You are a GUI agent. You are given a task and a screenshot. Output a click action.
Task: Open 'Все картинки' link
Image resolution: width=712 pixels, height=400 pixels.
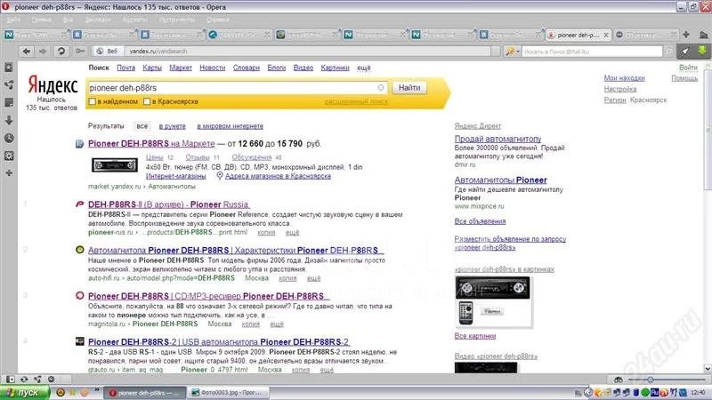coord(475,336)
